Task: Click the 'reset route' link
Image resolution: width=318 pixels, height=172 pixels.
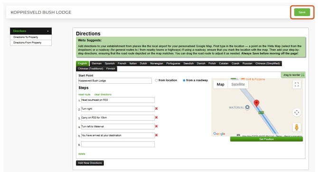Action: pos(84,95)
